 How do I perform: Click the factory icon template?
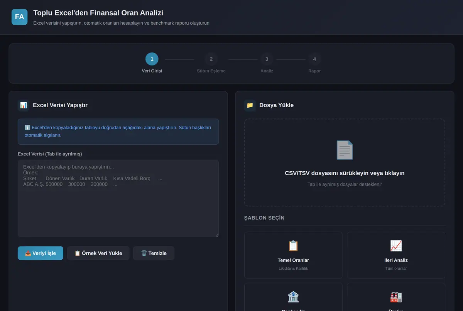click(396, 297)
